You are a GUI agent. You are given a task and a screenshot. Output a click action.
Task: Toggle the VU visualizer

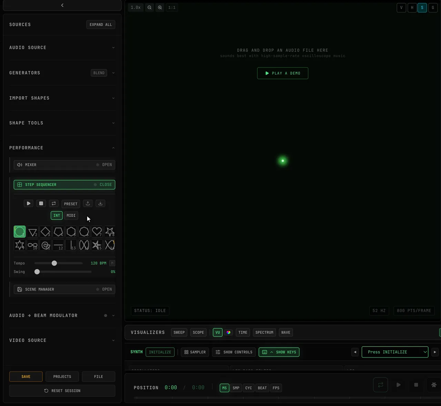click(x=217, y=332)
